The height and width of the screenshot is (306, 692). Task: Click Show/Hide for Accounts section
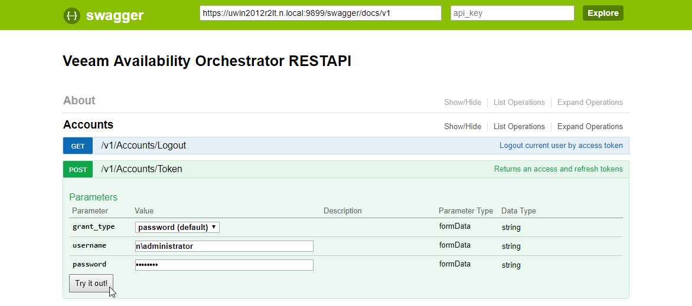pos(462,127)
